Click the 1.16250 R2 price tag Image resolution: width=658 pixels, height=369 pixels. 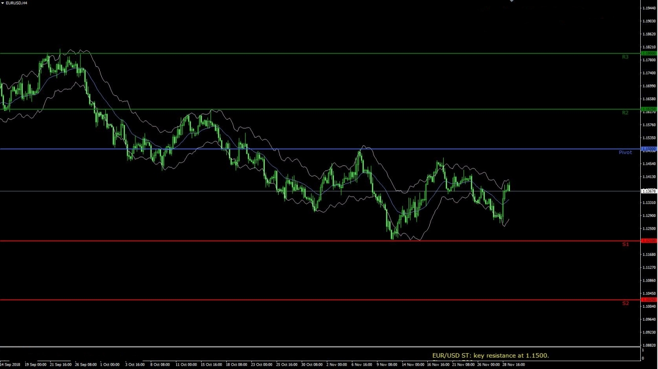coord(649,109)
